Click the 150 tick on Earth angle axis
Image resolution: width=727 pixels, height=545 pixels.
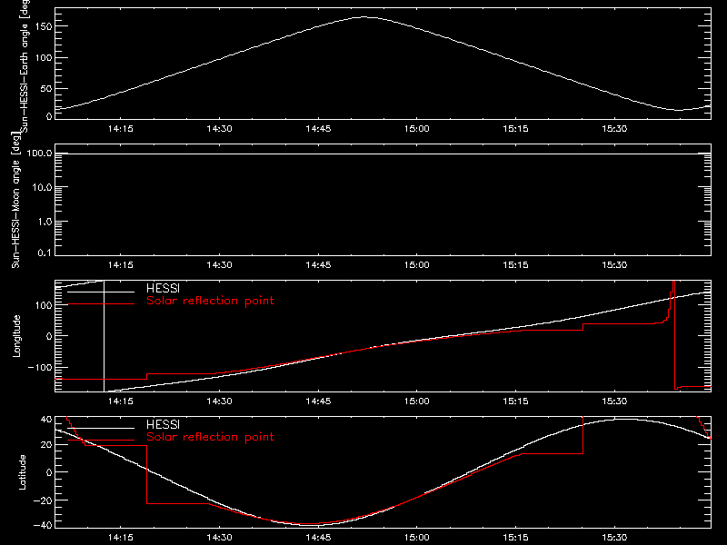43,26
